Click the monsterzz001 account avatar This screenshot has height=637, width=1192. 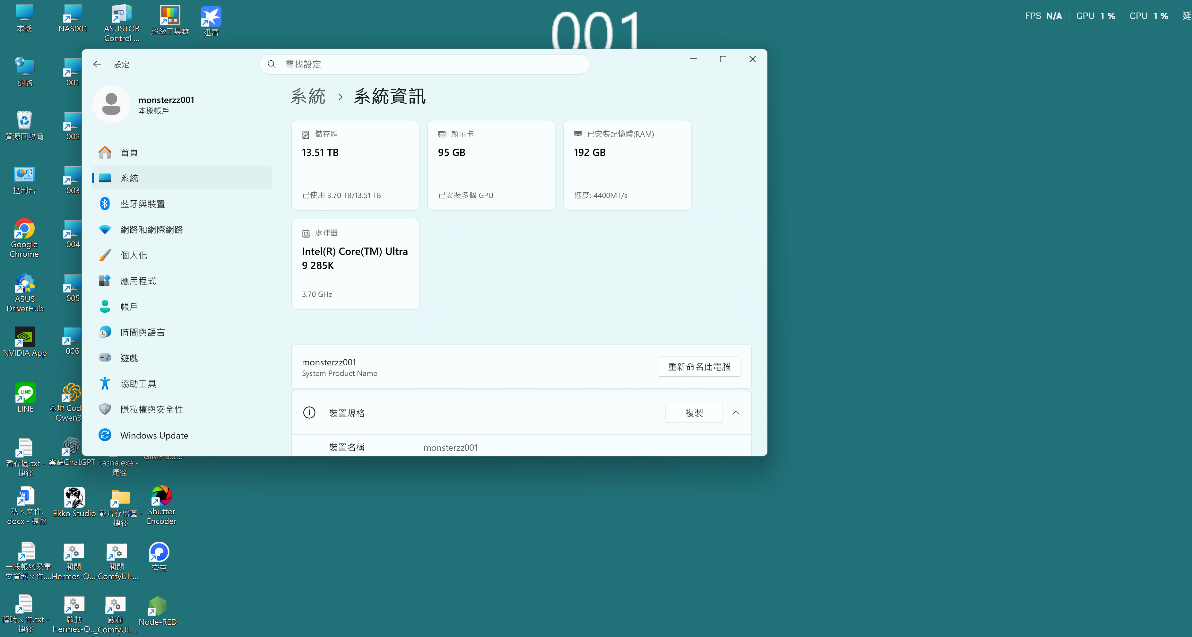pyautogui.click(x=111, y=105)
